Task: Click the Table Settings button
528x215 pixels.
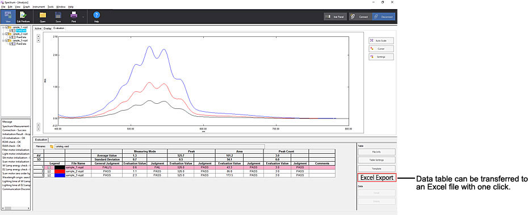Action: 376,160
